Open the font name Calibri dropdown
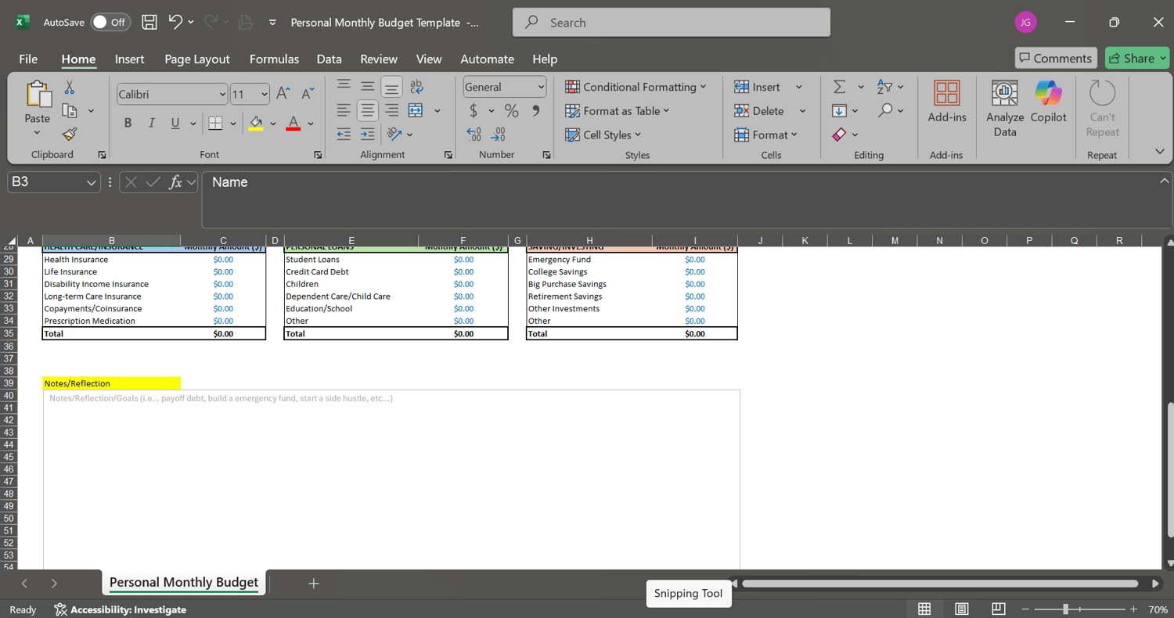This screenshot has width=1174, height=618. click(222, 95)
